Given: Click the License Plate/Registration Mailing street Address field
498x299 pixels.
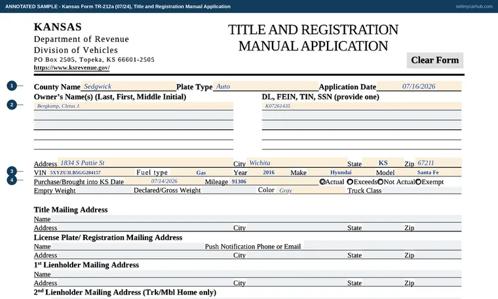Looking at the screenshot, I should 145,255.
